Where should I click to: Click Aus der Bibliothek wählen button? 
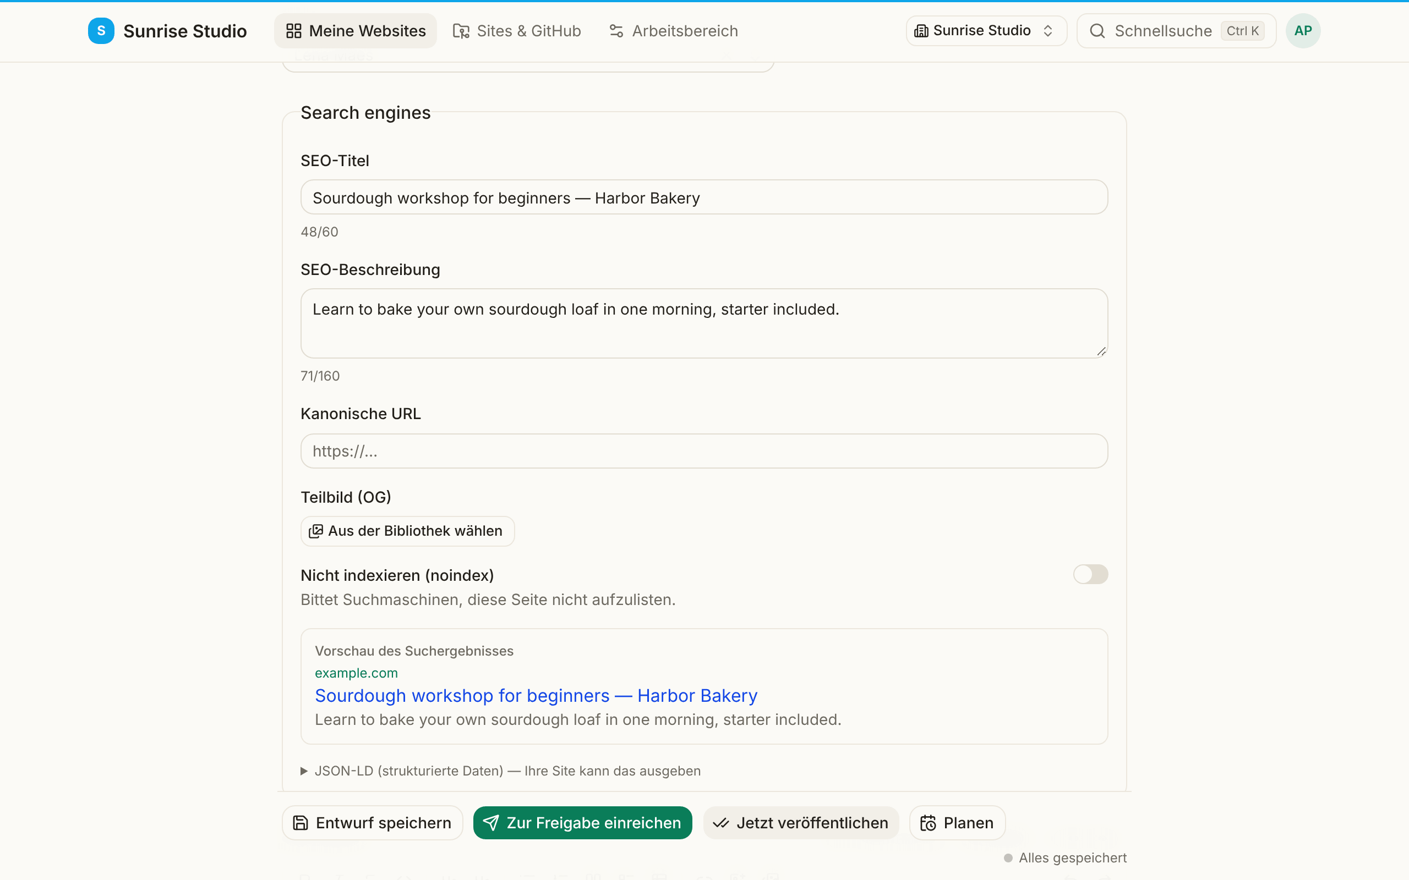coord(407,531)
